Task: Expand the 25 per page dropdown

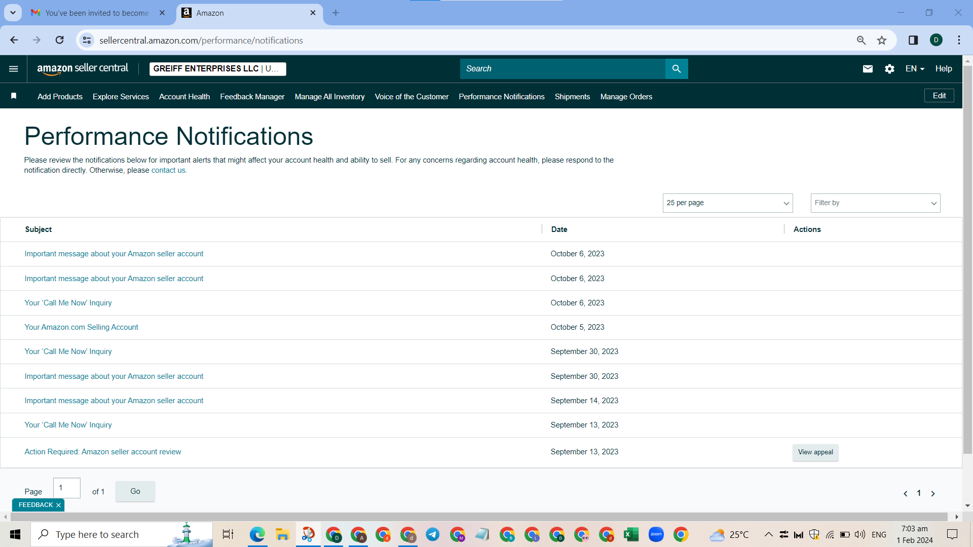Action: click(728, 203)
